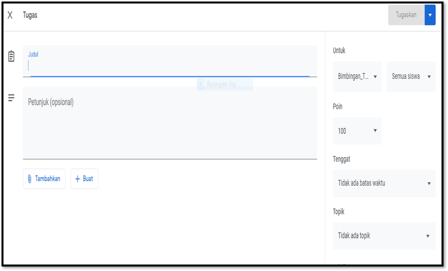This screenshot has width=448, height=271.
Task: Click into the Petunjuk (opsional) text area
Action: coord(170,123)
